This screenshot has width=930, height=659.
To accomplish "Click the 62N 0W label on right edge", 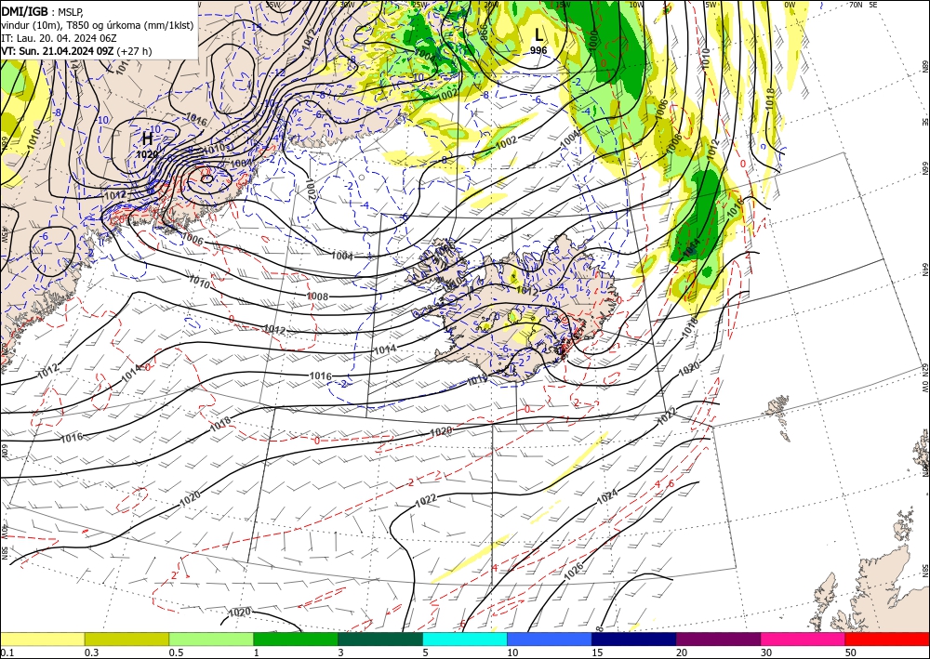I will coord(925,379).
